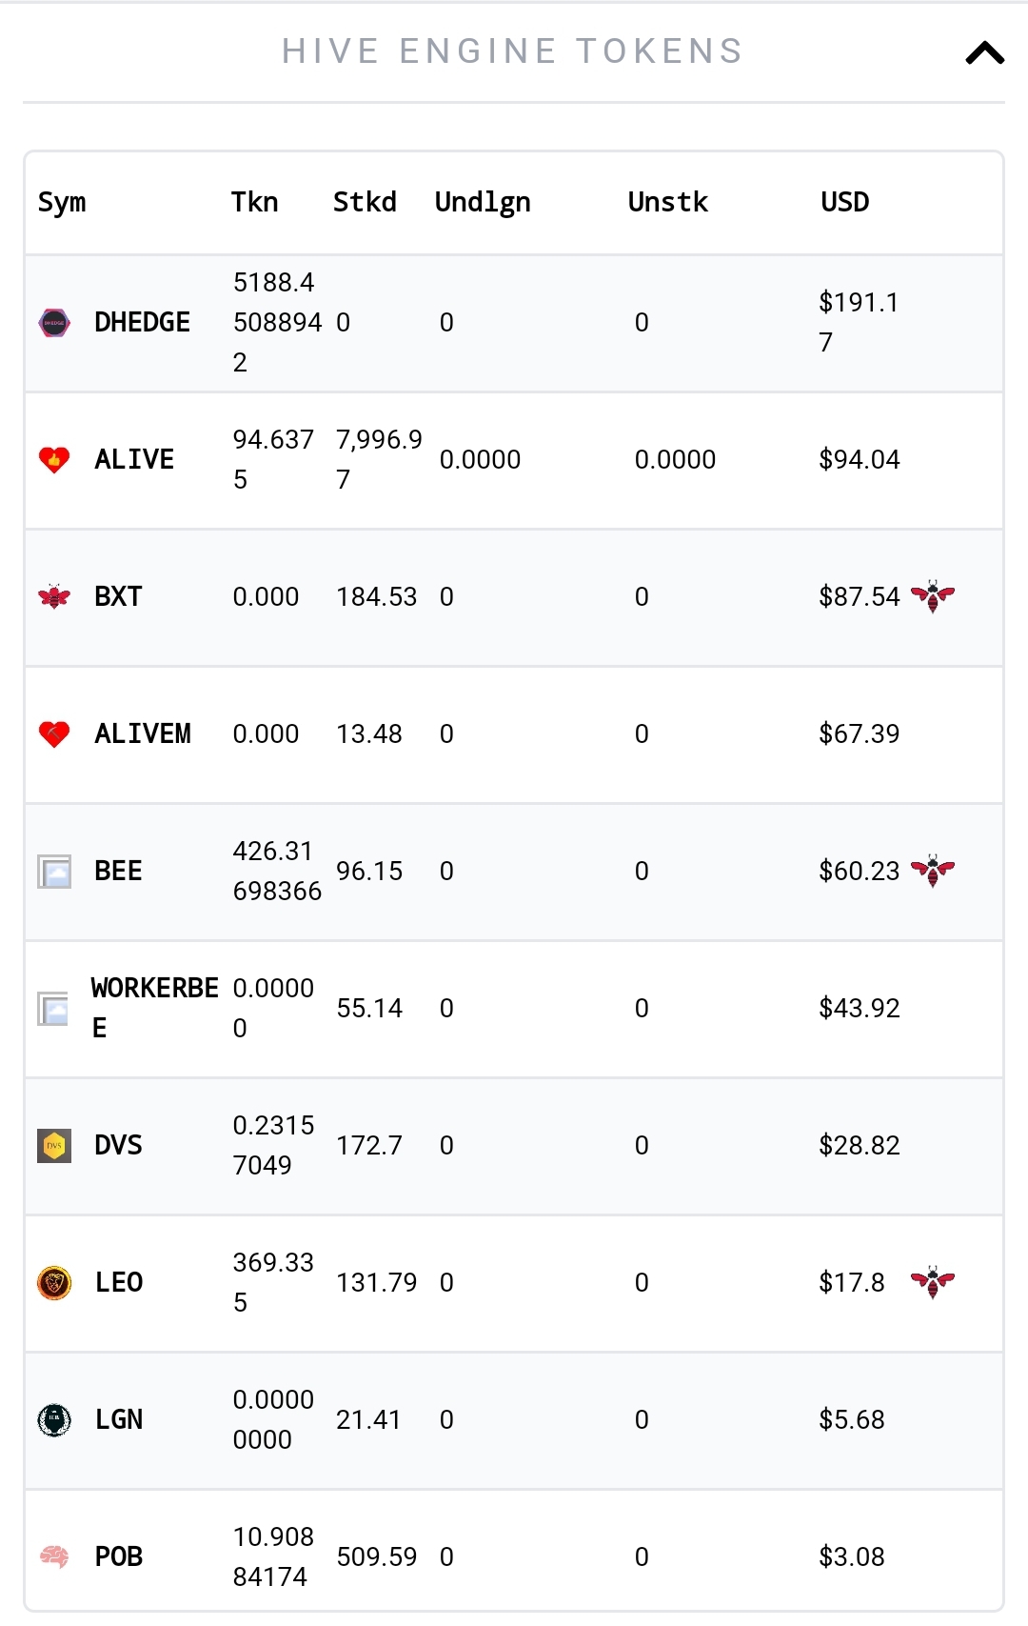Click the BXT bee token icon
Viewport: 1028px width, 1626px height.
(54, 597)
